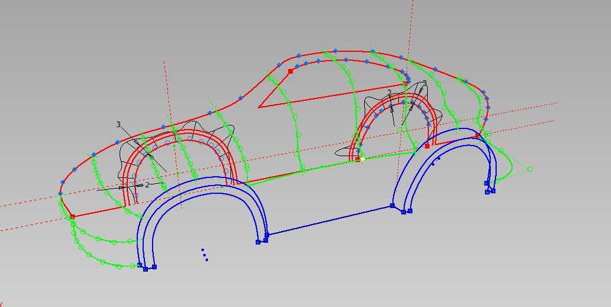
Task: Select the yellow highlighted point at the rear arch base
Action: click(363, 159)
